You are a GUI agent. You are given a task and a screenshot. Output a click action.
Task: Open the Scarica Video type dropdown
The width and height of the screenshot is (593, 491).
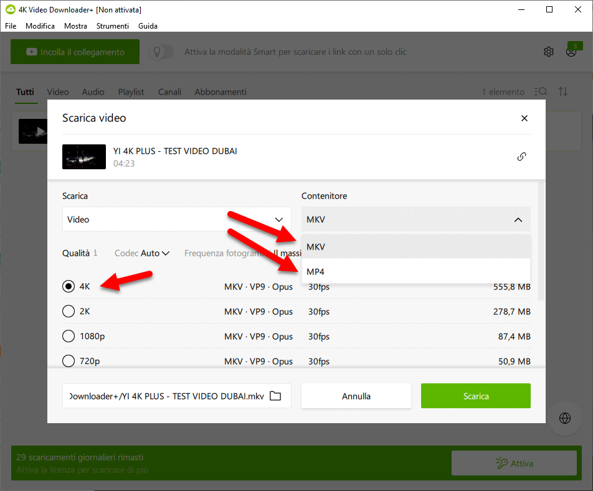point(177,219)
